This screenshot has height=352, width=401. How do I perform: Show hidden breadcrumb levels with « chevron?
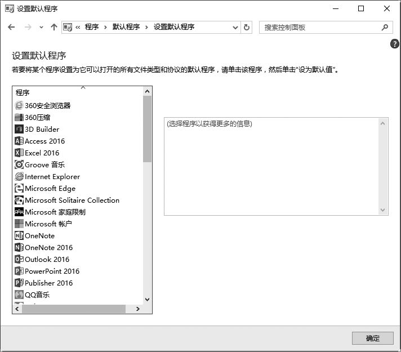pyautogui.click(x=78, y=27)
